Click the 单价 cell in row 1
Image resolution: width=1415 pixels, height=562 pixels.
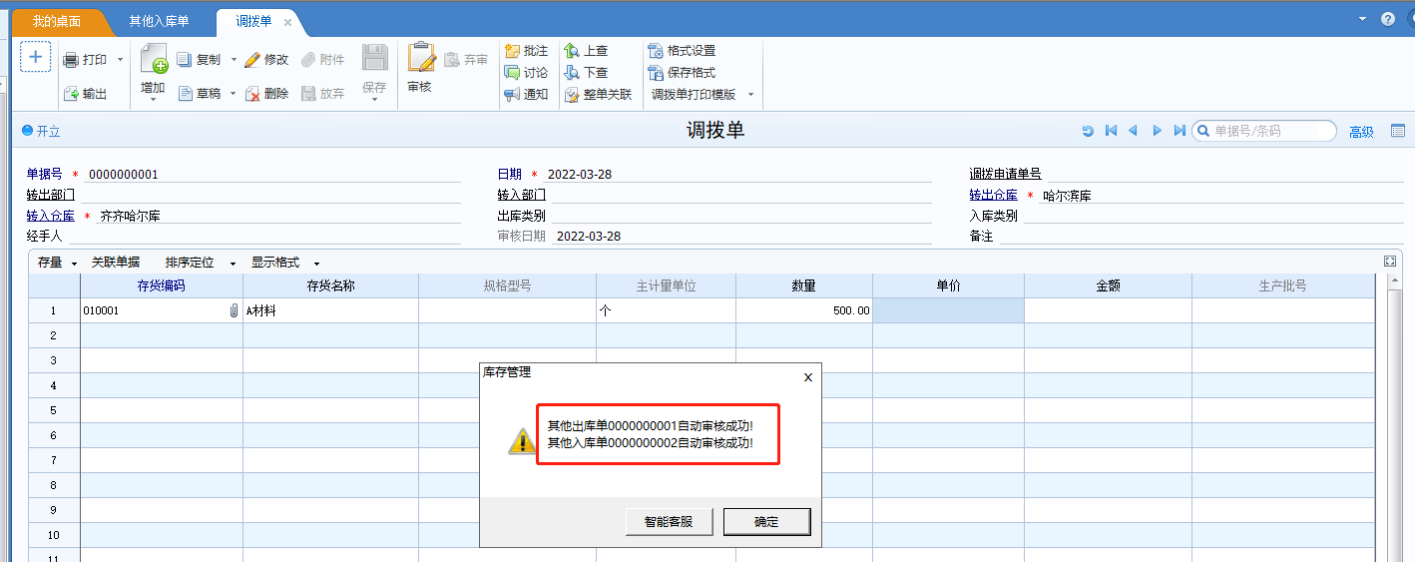[948, 310]
